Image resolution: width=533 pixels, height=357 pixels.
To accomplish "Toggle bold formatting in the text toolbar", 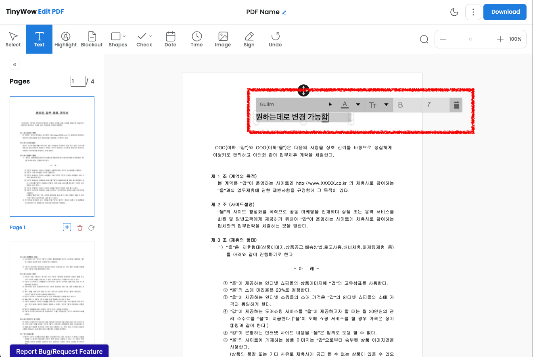I will click(x=400, y=104).
